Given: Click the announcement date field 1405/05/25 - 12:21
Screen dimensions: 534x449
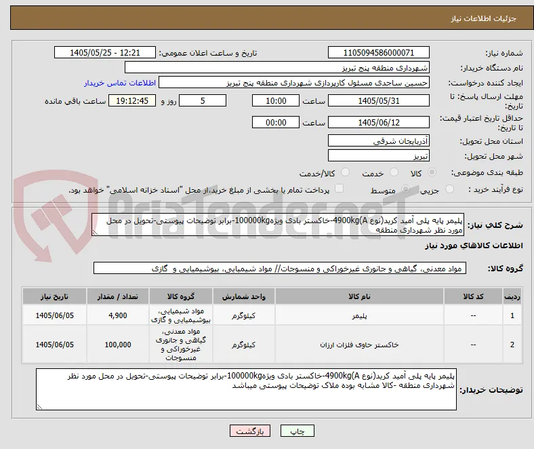Looking at the screenshot, I should coord(105,52).
